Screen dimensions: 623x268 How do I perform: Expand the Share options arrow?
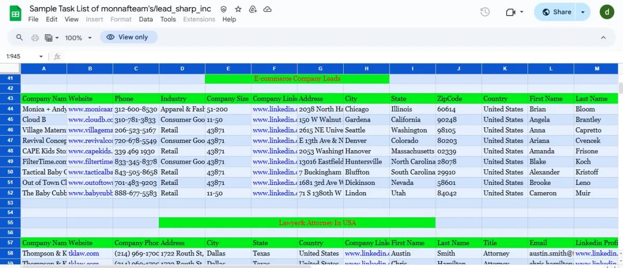pos(583,12)
